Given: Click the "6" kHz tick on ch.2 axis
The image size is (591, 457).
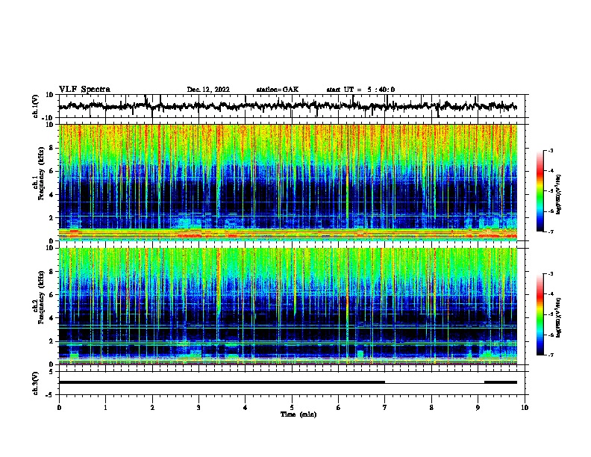Looking at the screenshot, I should coord(51,295).
